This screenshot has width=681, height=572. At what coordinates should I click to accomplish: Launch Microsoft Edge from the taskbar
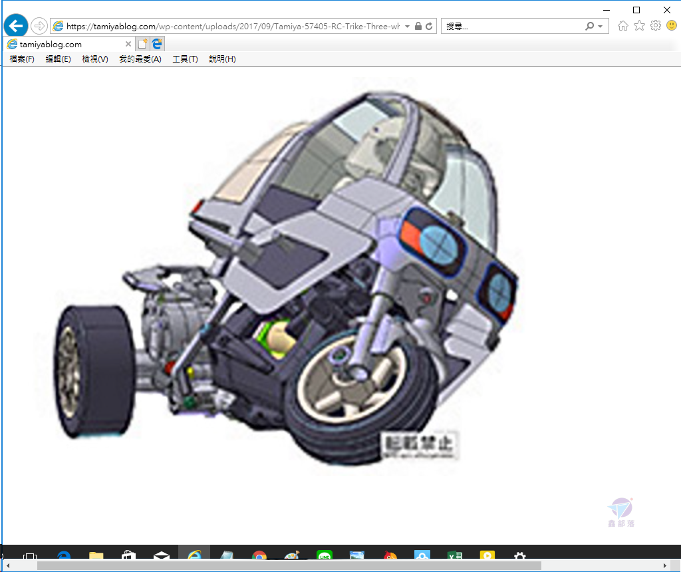click(64, 555)
